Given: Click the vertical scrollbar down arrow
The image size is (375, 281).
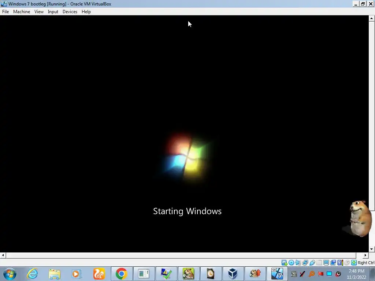Looking at the screenshot, I should (372, 249).
